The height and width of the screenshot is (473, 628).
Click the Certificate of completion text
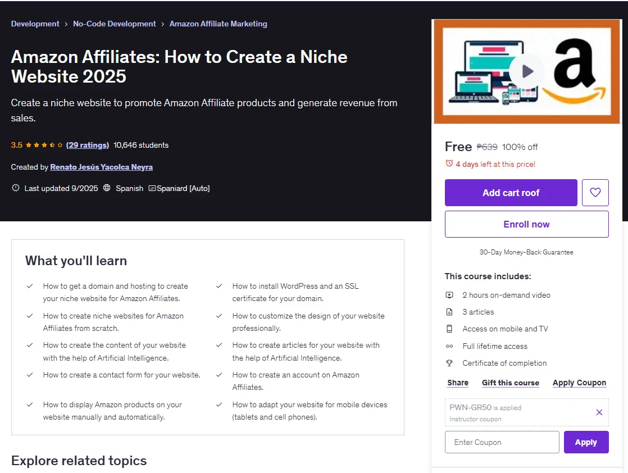[x=504, y=363]
